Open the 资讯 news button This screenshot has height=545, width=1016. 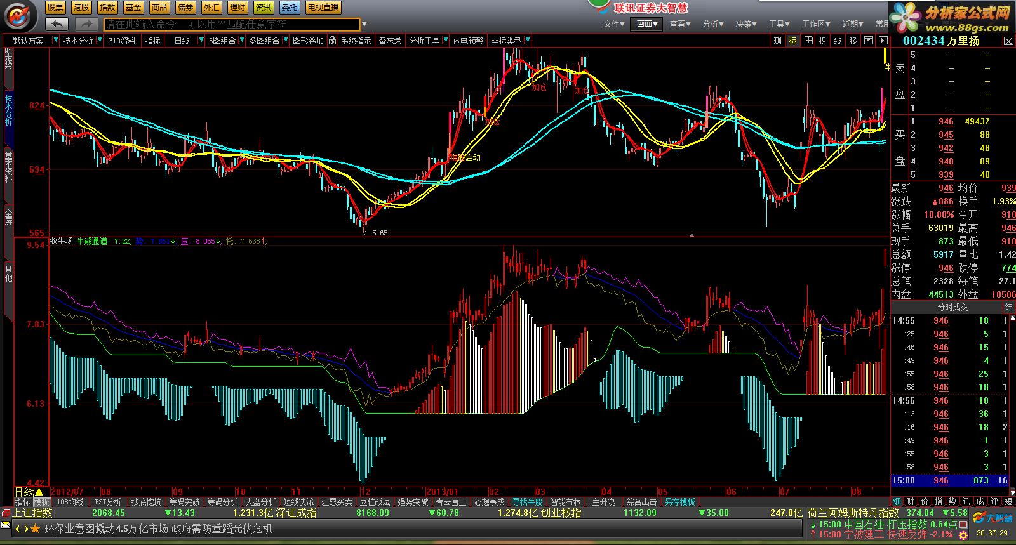coord(264,8)
